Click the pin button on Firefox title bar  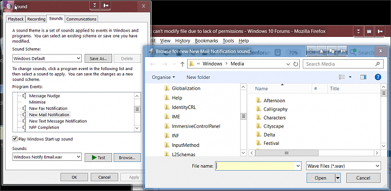380,32
